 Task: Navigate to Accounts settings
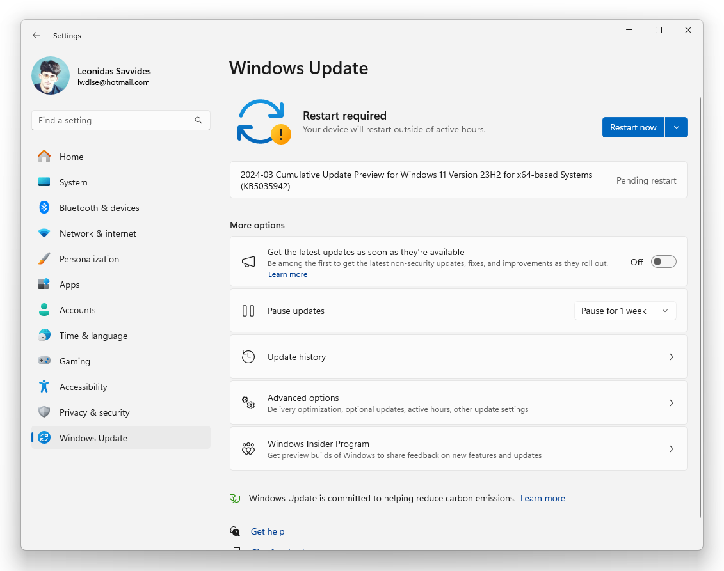click(x=121, y=310)
